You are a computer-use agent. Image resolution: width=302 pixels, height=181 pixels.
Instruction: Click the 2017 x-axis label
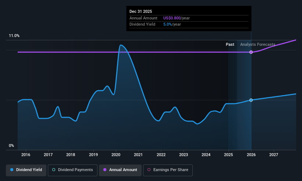(48, 155)
